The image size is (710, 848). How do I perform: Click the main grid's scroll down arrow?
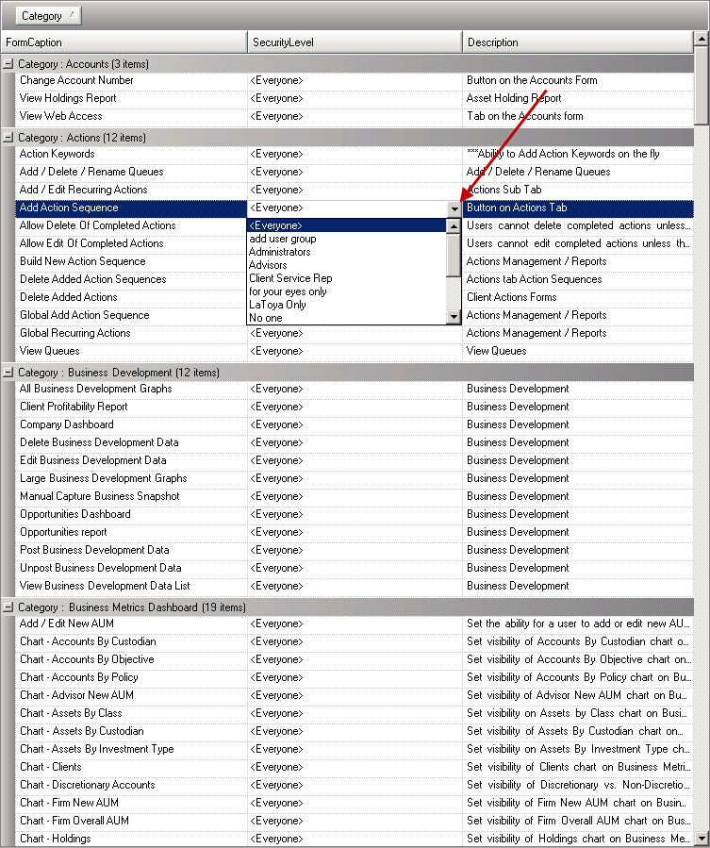tap(701, 839)
